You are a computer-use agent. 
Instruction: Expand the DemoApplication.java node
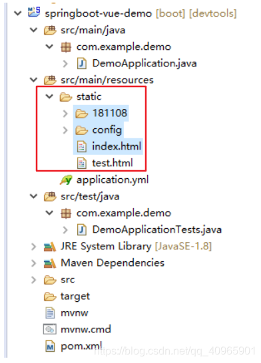click(65, 63)
